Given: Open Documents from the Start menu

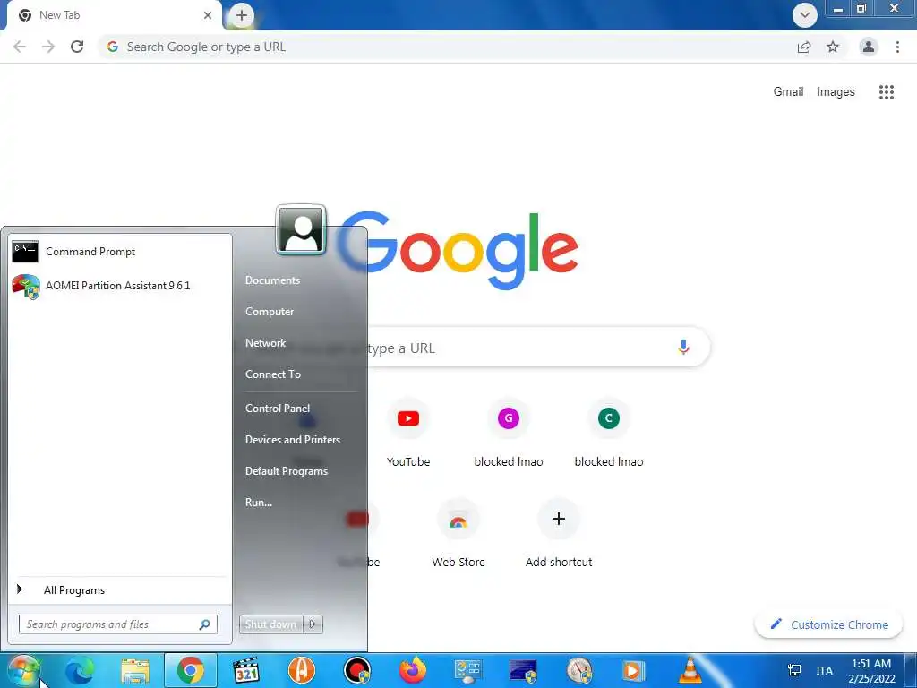Looking at the screenshot, I should (x=272, y=280).
